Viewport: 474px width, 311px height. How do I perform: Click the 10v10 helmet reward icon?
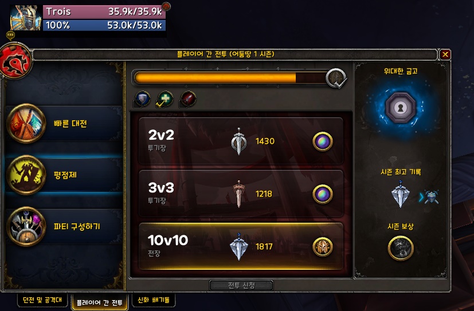323,247
